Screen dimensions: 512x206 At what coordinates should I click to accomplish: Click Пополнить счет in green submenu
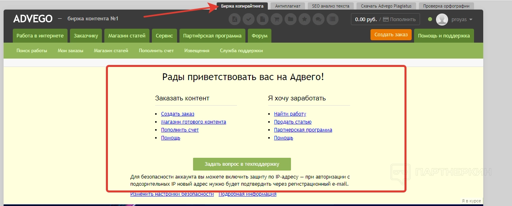(x=156, y=51)
